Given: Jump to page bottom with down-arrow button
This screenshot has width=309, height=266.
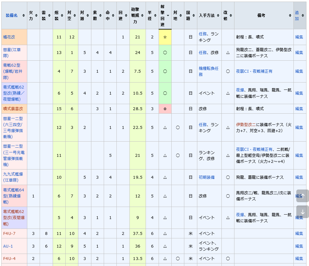Looking at the screenshot, I should click(x=303, y=212).
